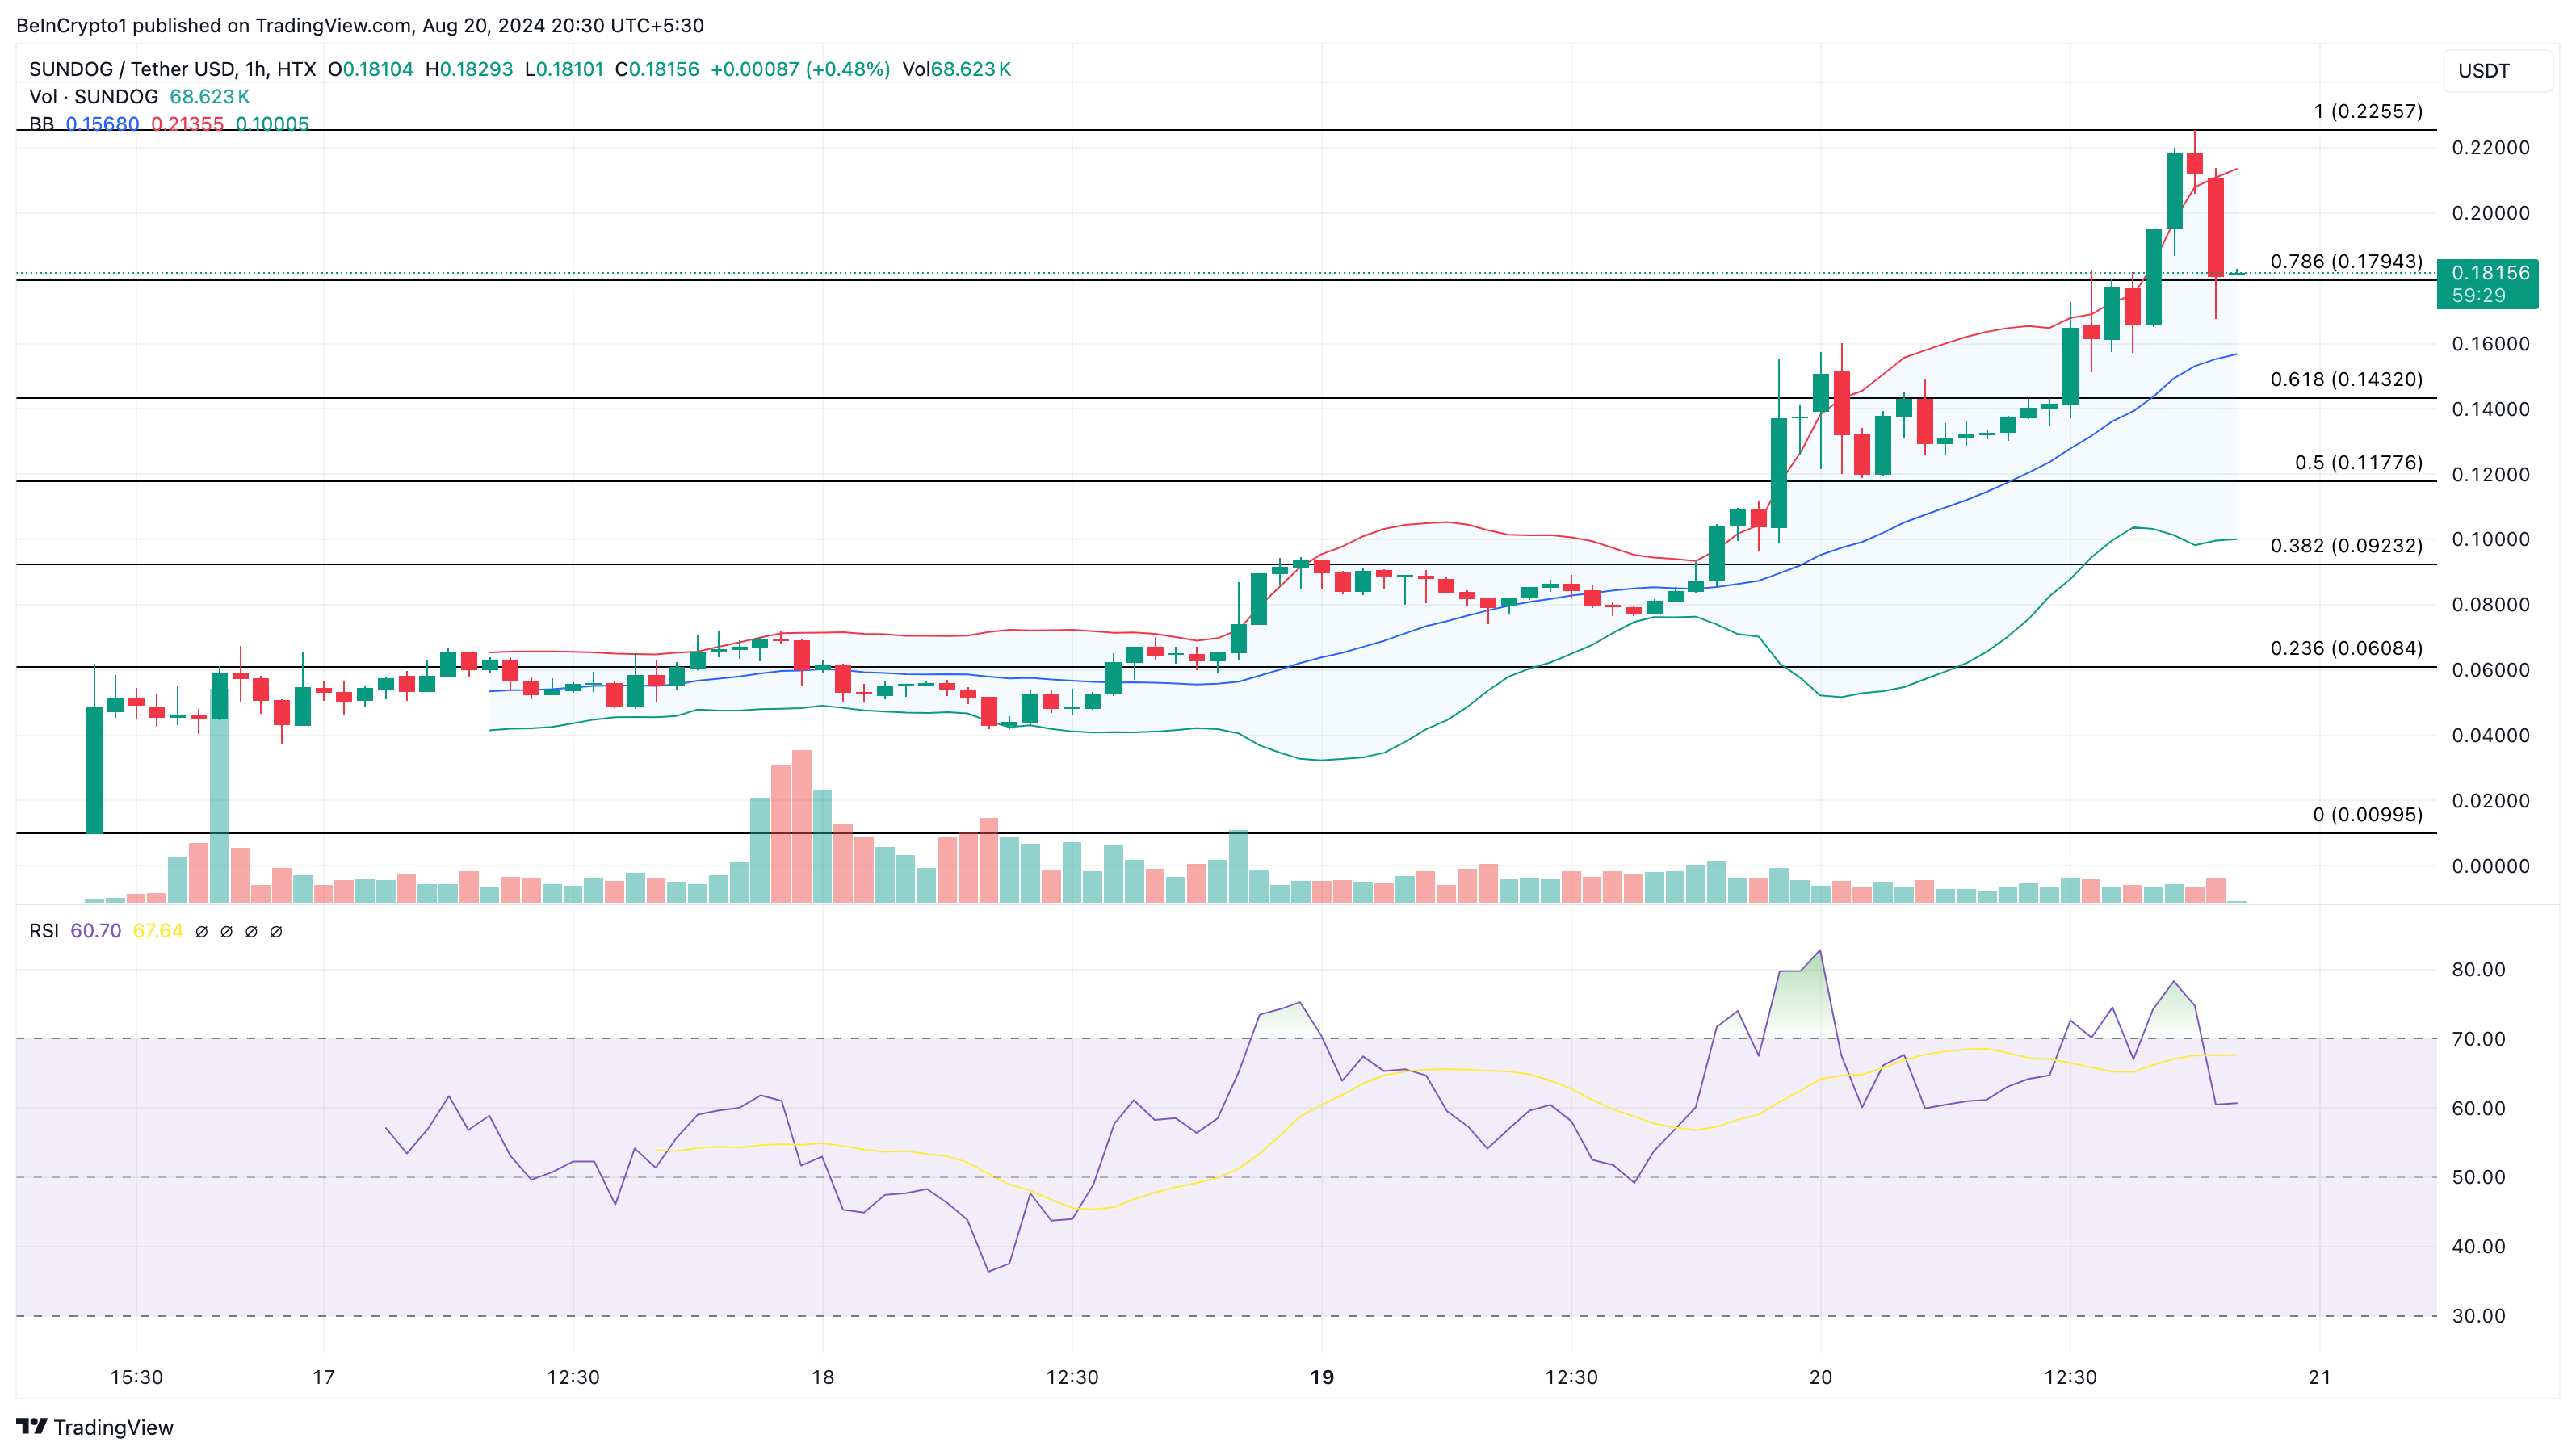The image size is (2576, 1455).
Task: Select the Vol · SUNDOG indicator legend
Action: point(94,97)
